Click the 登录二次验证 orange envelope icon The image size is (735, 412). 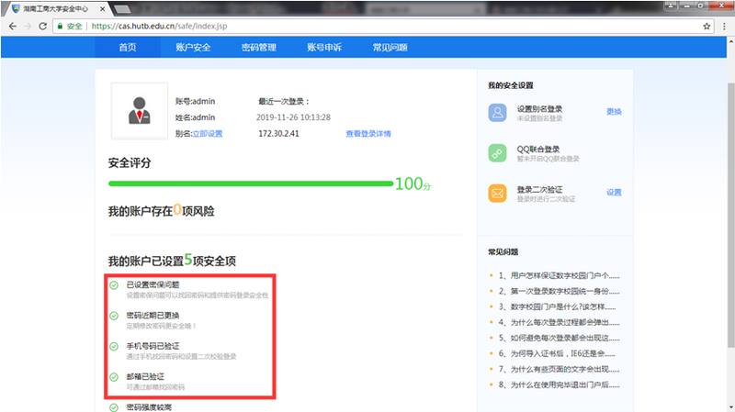click(x=497, y=194)
